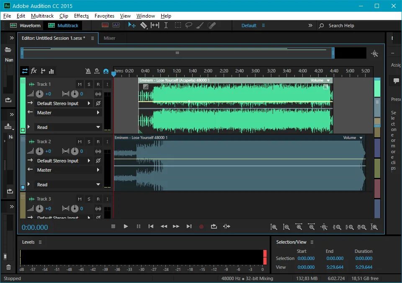The height and width of the screenshot is (283, 402).
Task: Open Track 2 Read automation dropdown
Action: coord(98,185)
